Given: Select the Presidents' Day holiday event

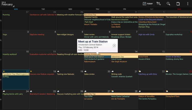Looking at the screenshot, I should point(16,74).
